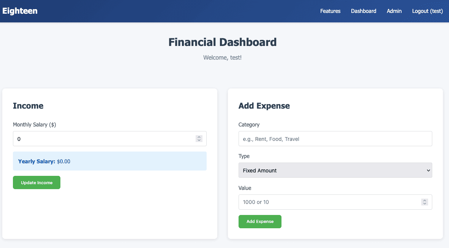Click the Yearly Salary summary box

[x=109, y=161]
